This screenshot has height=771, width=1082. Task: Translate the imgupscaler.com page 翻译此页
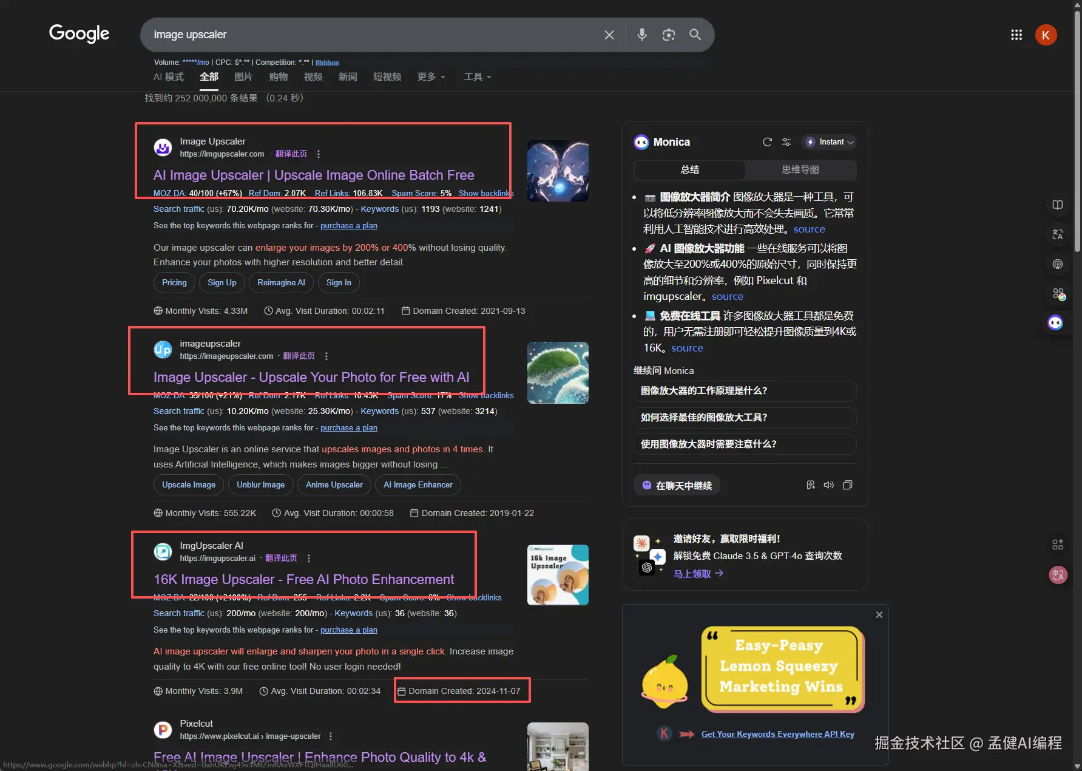[291, 154]
